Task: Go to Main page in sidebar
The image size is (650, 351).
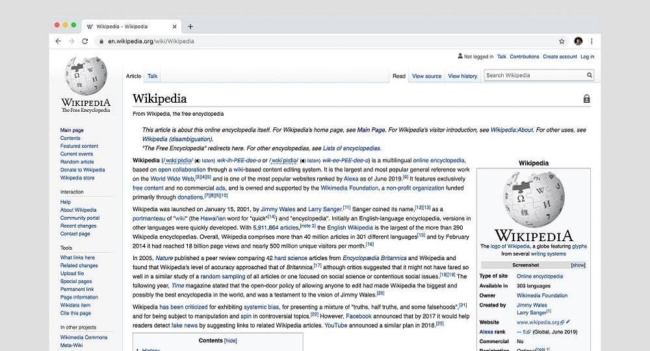Action: pos(71,130)
